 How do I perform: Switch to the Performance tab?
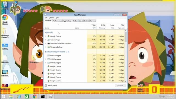point(57,21)
